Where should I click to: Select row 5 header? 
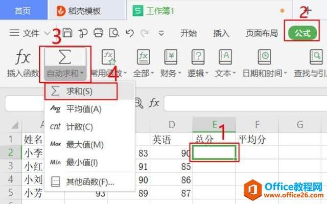point(11,193)
